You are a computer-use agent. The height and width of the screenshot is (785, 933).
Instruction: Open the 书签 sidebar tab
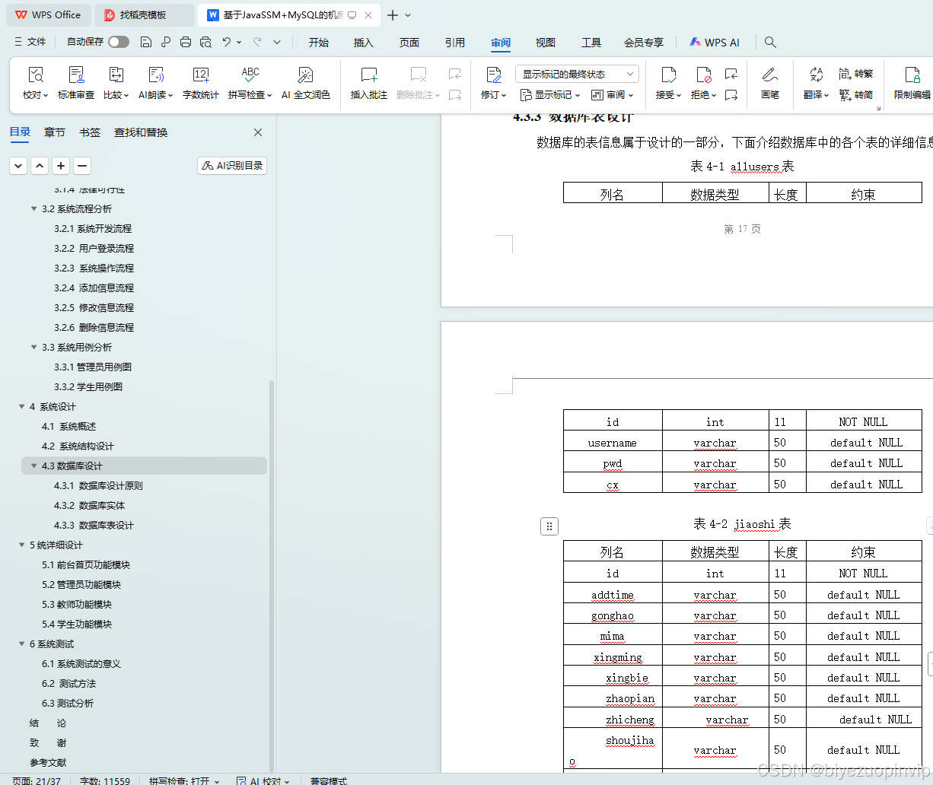(x=90, y=132)
